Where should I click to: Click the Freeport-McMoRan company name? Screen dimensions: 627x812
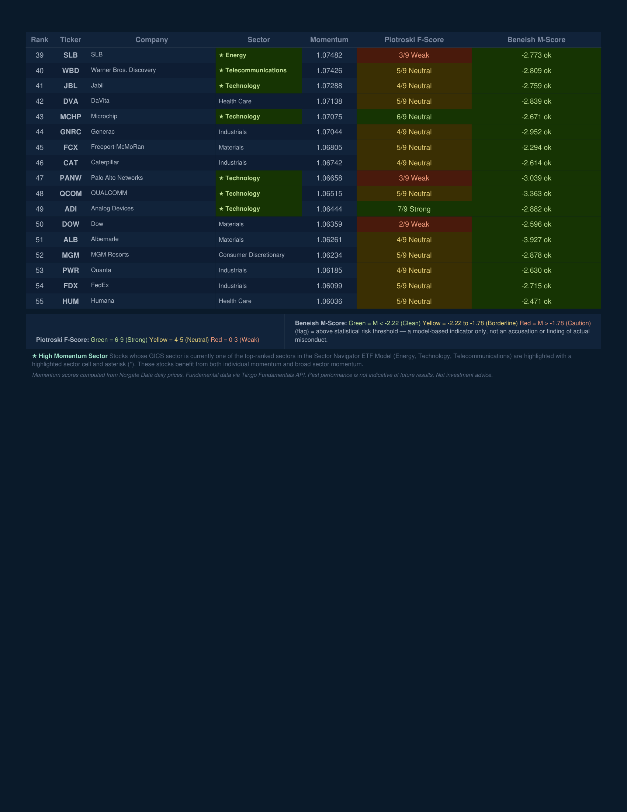pos(117,147)
